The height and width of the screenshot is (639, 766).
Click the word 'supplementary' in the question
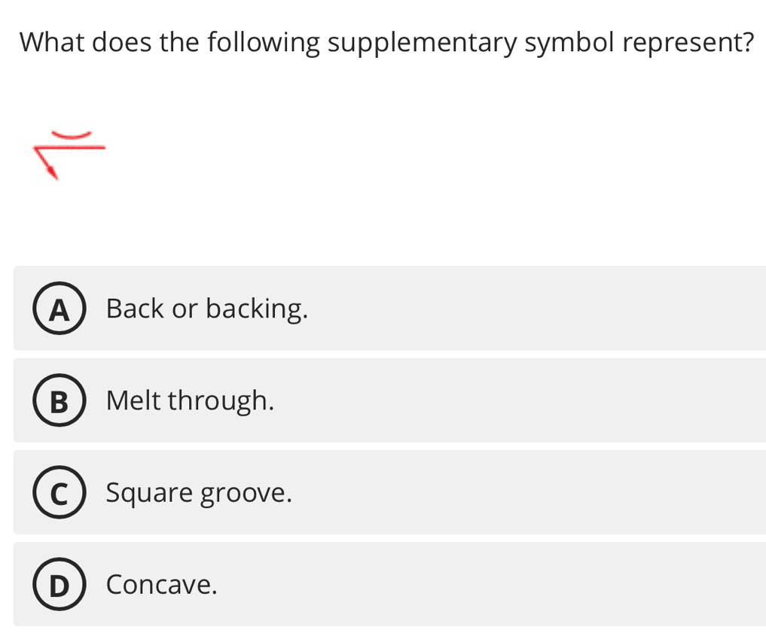tap(421, 42)
